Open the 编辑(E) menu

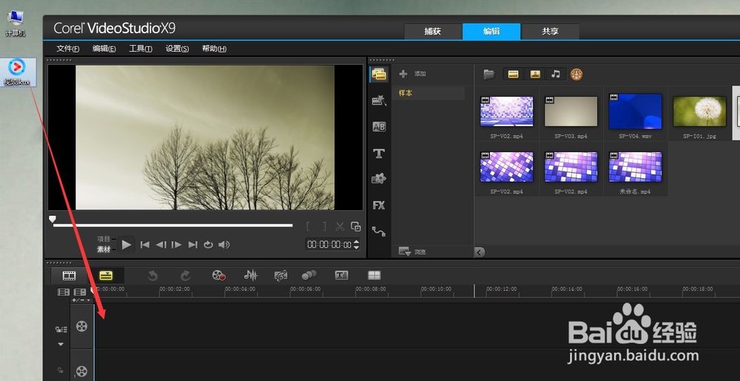[x=104, y=49]
